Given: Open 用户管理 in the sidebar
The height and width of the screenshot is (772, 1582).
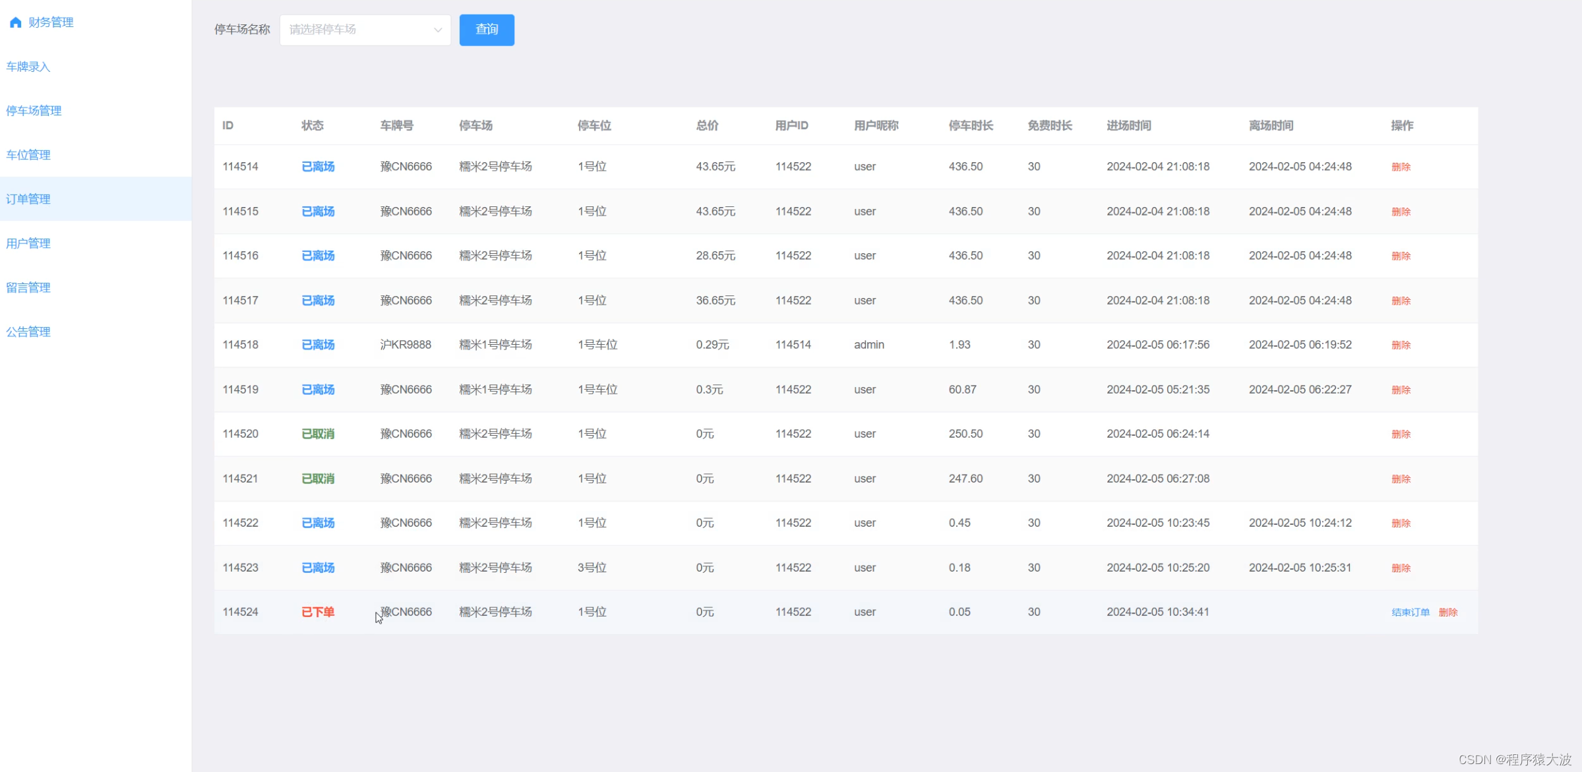Looking at the screenshot, I should coord(28,243).
